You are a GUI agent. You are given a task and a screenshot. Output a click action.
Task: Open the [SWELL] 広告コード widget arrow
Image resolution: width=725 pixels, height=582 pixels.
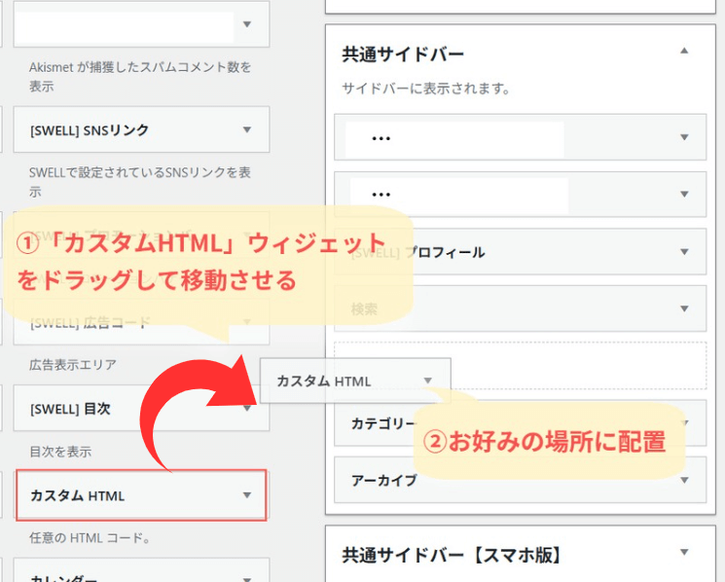click(x=247, y=322)
